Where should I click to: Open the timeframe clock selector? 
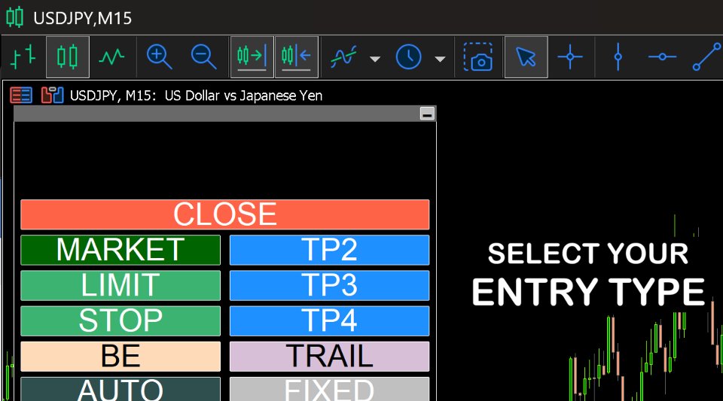(x=408, y=57)
